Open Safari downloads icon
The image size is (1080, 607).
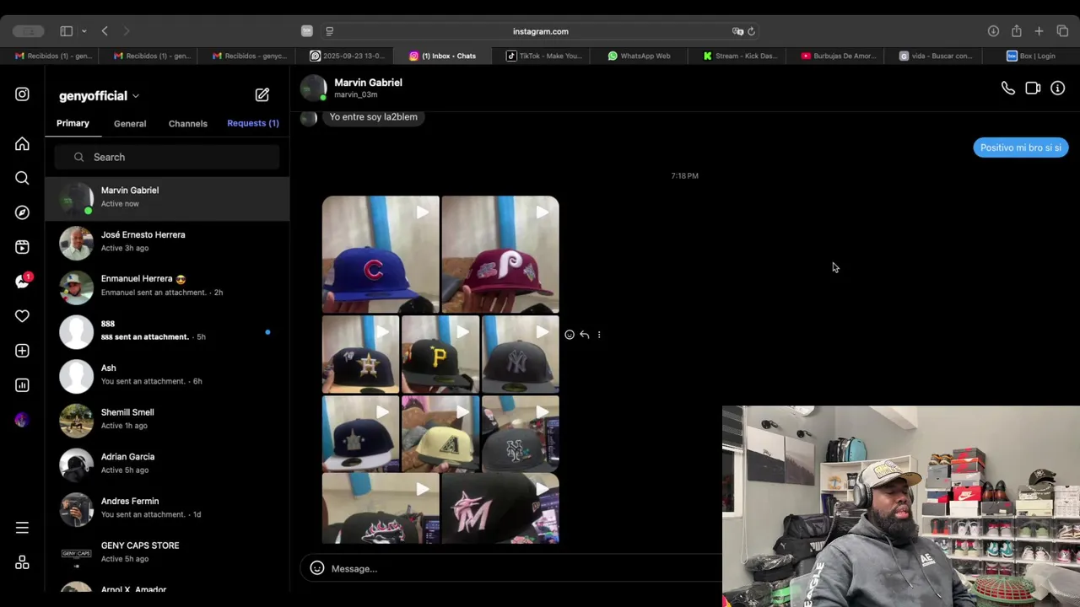coord(993,31)
